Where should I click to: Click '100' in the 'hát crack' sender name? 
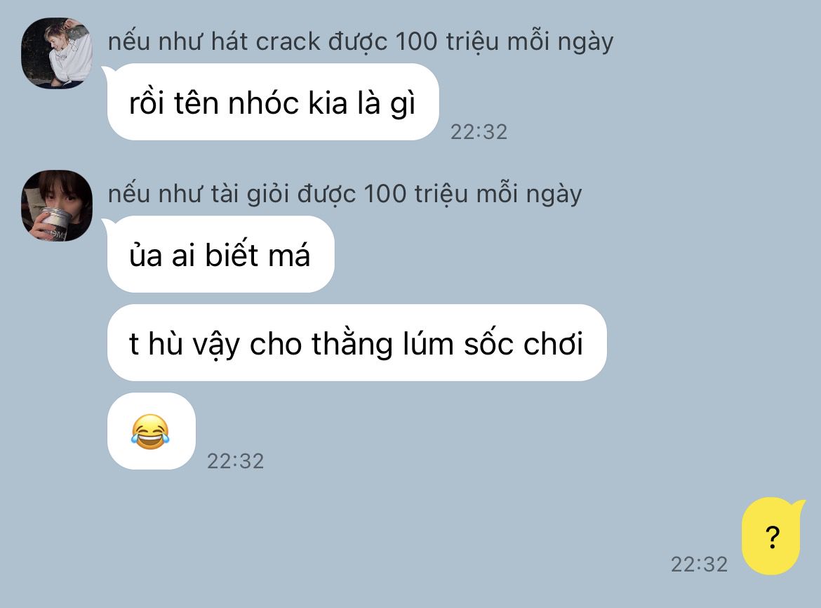point(415,41)
